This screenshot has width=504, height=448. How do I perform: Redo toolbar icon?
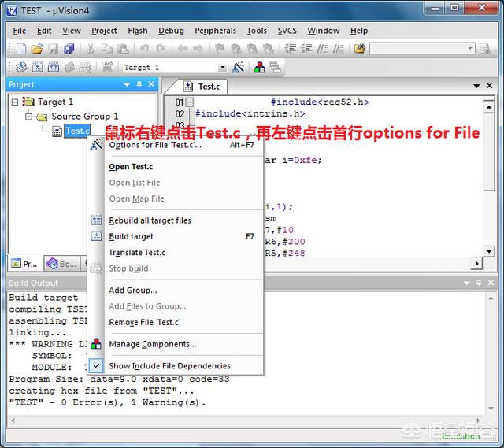click(161, 49)
